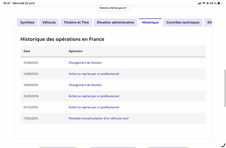Tap the cellular signal bars icon
Viewport: 226px width, 148px height.
[x=199, y=3]
